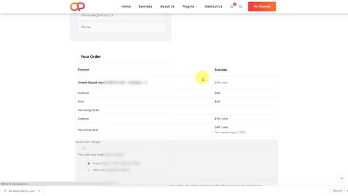348x196 pixels.
Task: Click the Total row label
Action: pos(81,102)
